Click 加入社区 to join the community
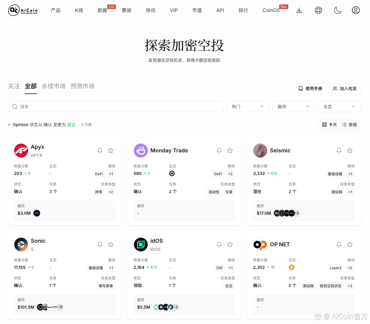This screenshot has height=324, width=370. pyautogui.click(x=344, y=89)
